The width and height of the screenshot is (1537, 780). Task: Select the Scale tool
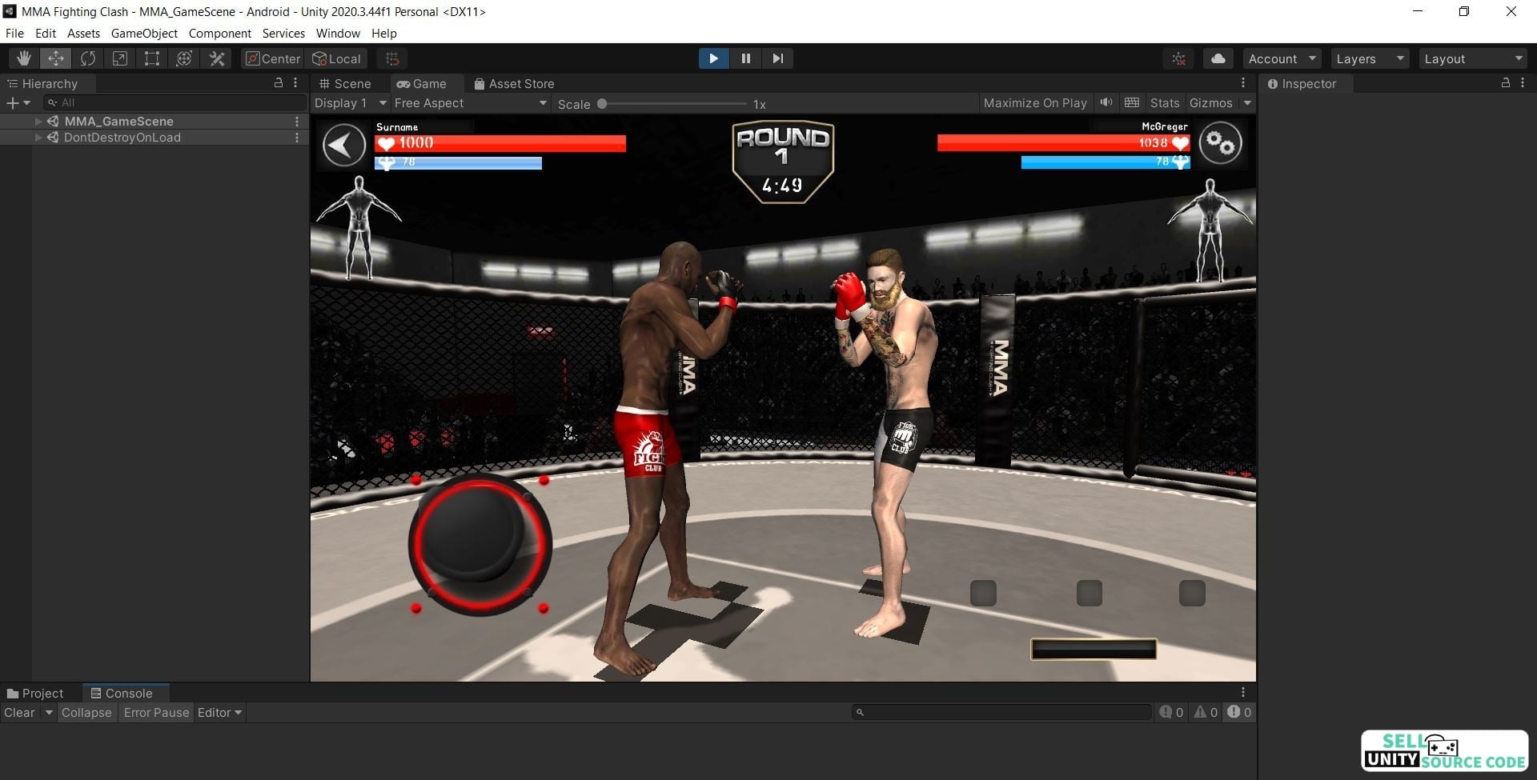(119, 58)
